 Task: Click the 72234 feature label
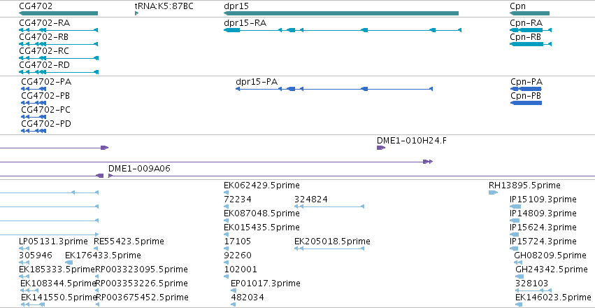pos(238,199)
